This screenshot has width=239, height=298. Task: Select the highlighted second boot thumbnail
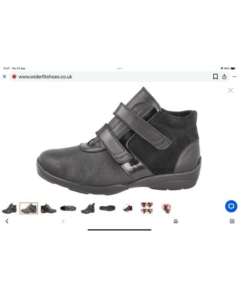coord(29,208)
